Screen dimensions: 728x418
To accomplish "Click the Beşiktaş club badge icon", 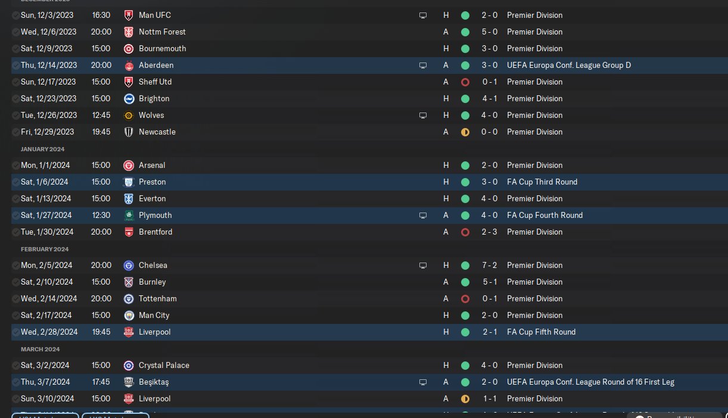I will pyautogui.click(x=129, y=382).
